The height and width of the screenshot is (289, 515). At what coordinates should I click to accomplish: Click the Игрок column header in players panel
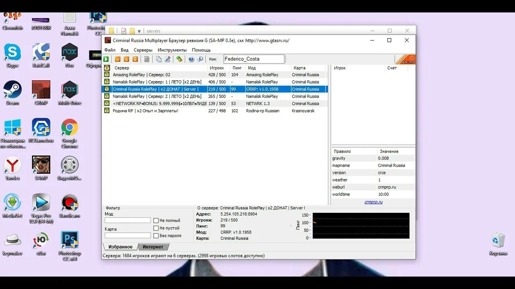(x=358, y=68)
